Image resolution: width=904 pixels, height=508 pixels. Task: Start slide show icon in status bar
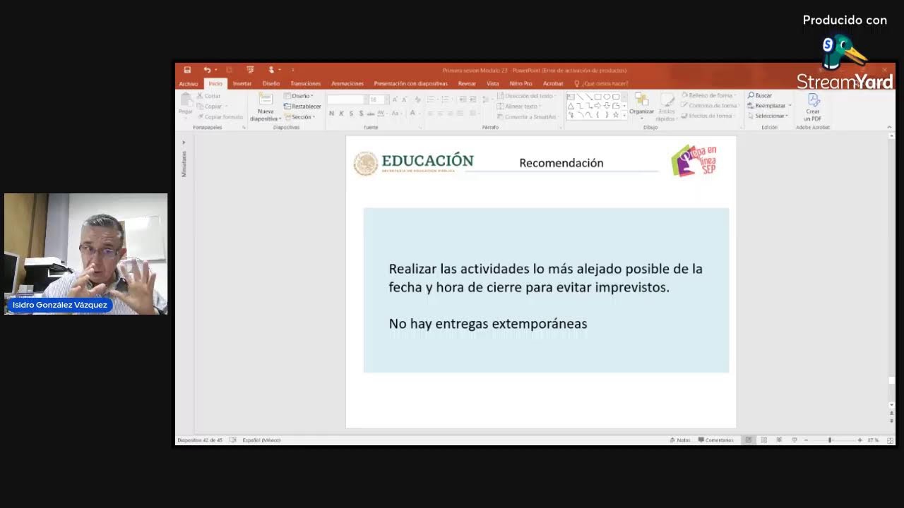tap(795, 440)
